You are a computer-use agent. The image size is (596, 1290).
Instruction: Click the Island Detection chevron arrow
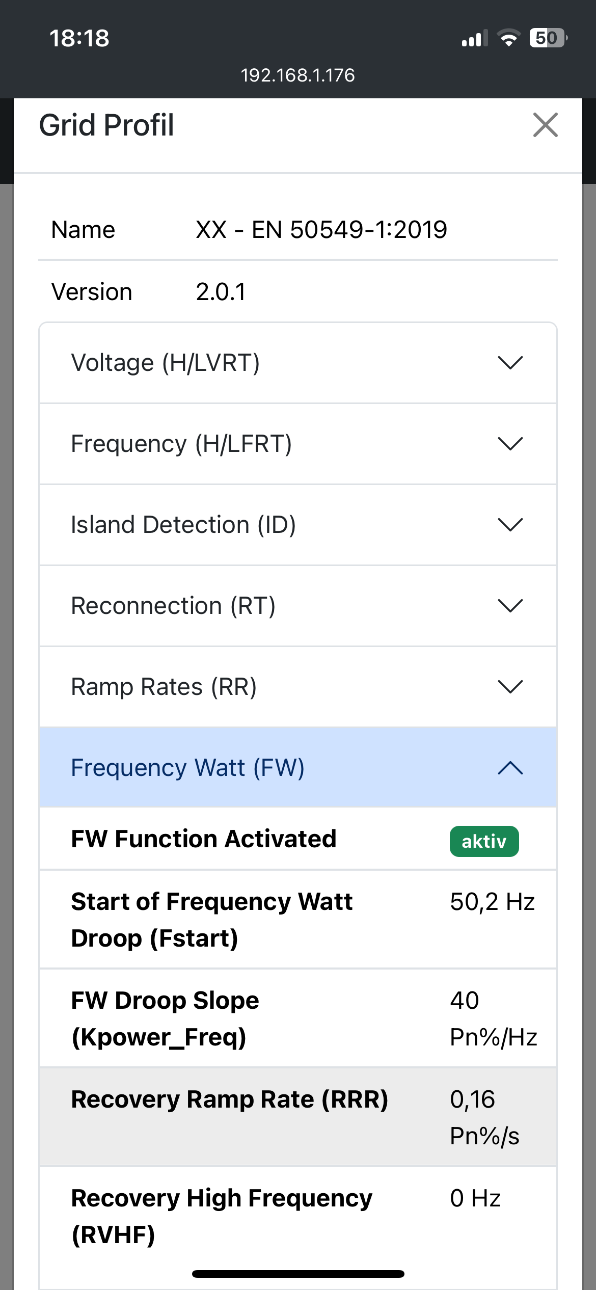510,525
